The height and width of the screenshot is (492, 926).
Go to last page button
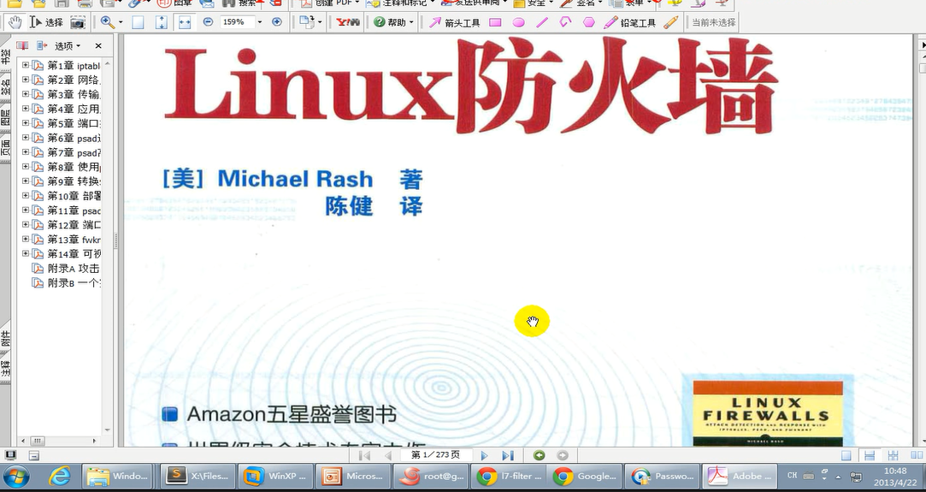[508, 455]
